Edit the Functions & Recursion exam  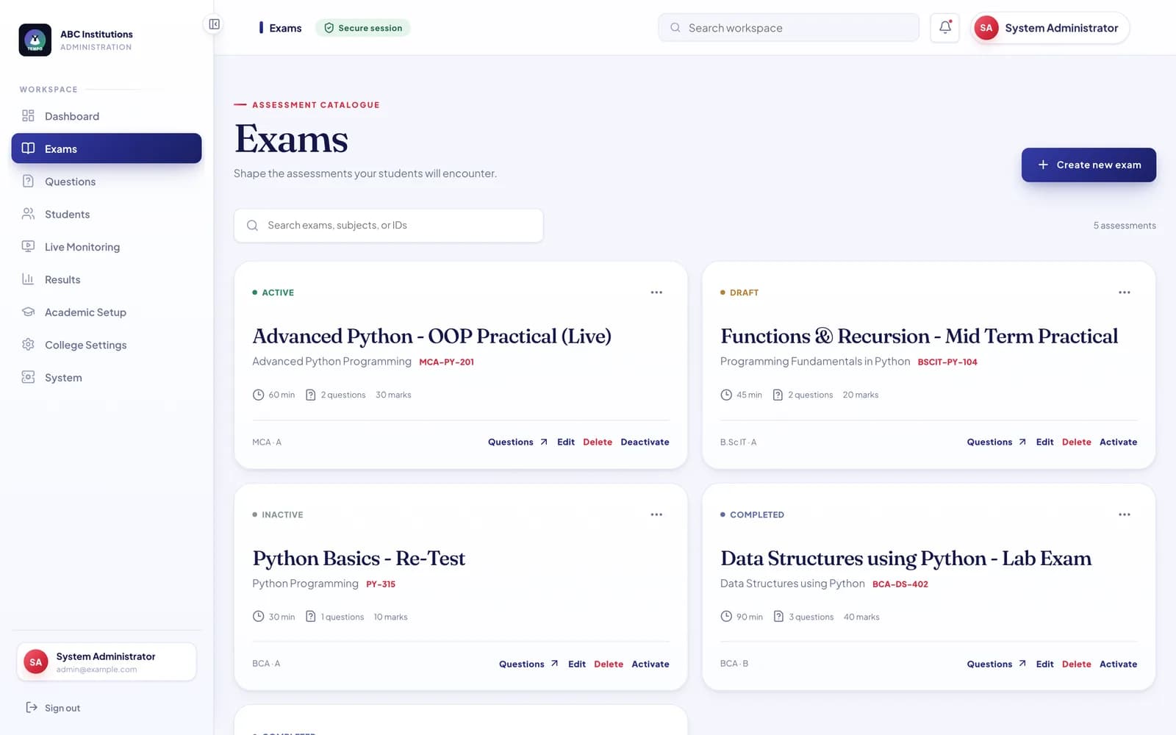click(1044, 442)
